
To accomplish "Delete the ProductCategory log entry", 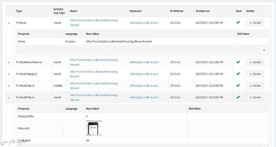I will pos(255,74).
